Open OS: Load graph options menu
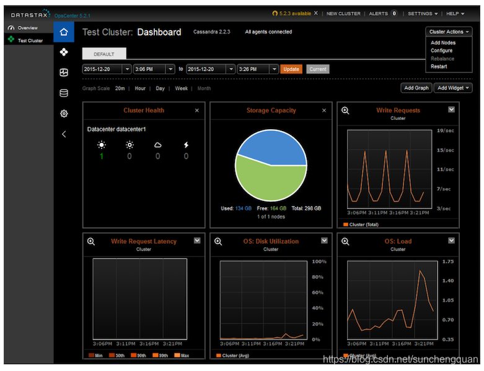484x371 pixels. [451, 241]
